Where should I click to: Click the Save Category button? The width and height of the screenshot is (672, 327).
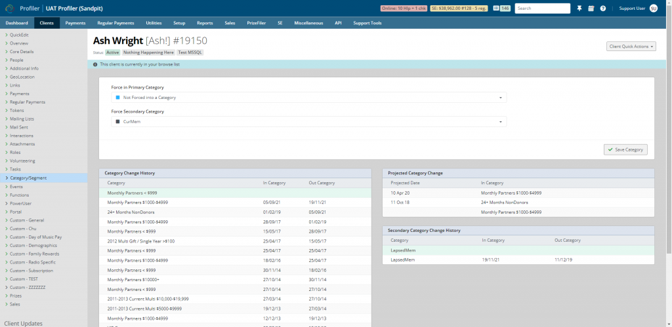(x=625, y=149)
